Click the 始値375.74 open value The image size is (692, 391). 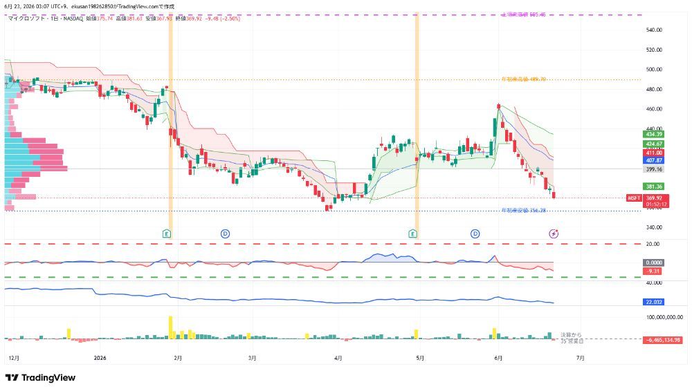[x=99, y=19]
